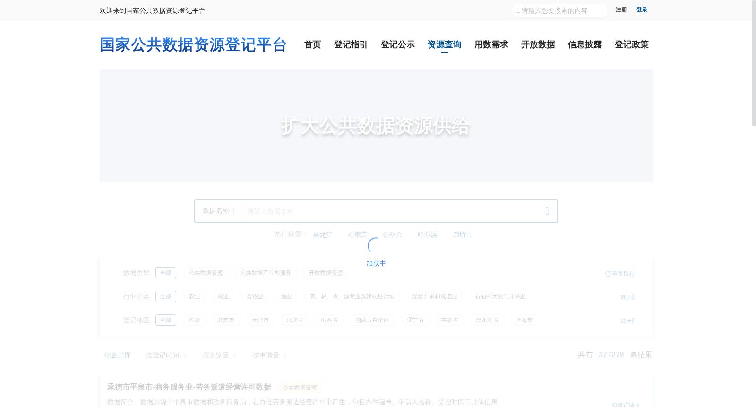
Task: Open the 资源查询 navigation item
Action: pos(445,44)
